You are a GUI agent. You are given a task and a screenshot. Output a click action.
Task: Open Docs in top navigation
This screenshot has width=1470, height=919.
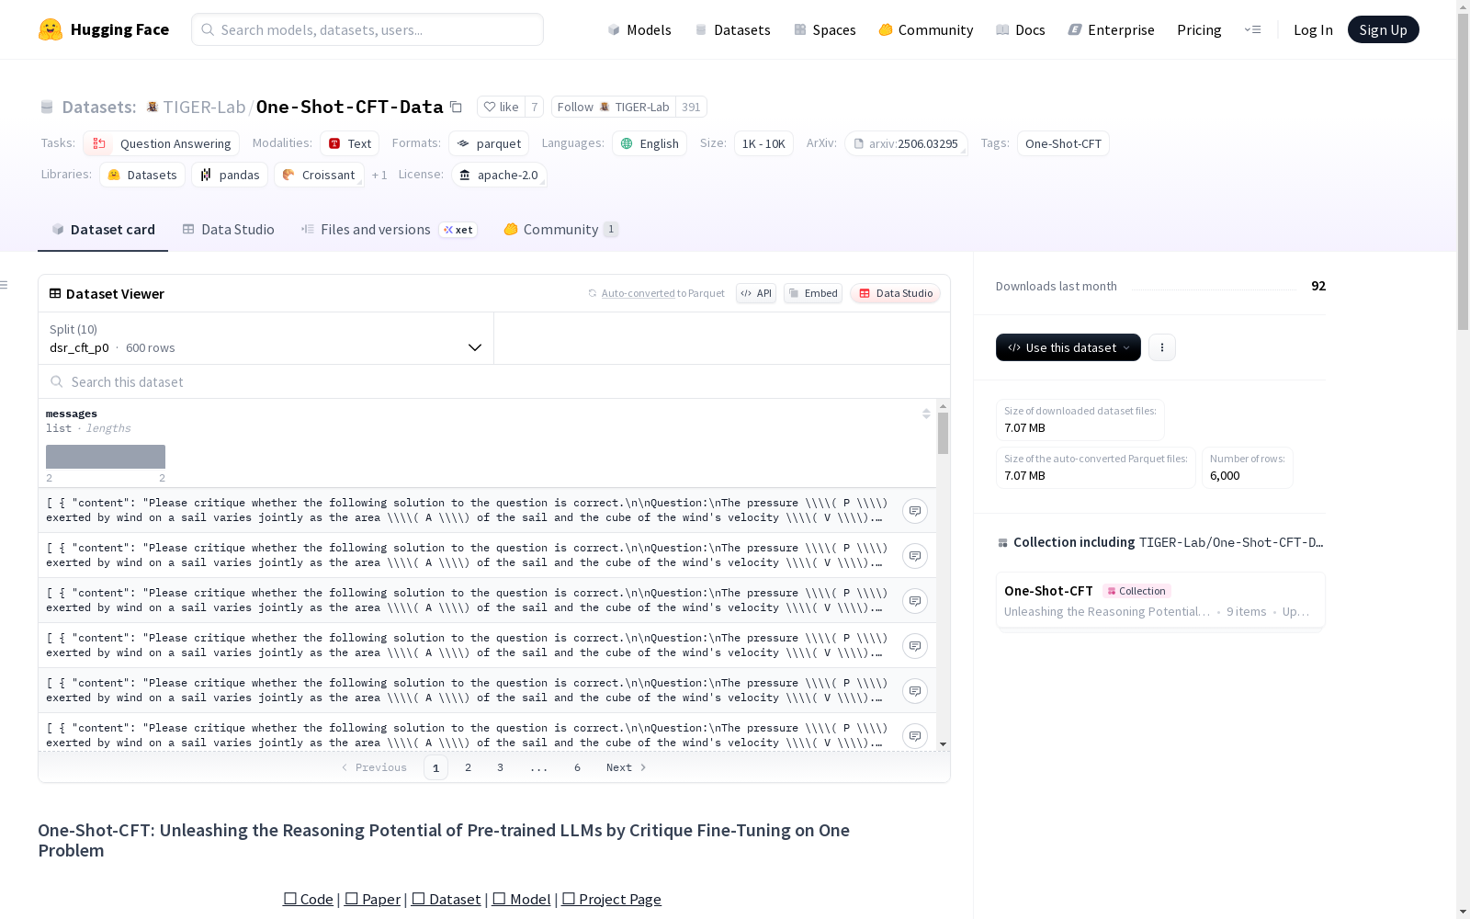(x=1021, y=29)
